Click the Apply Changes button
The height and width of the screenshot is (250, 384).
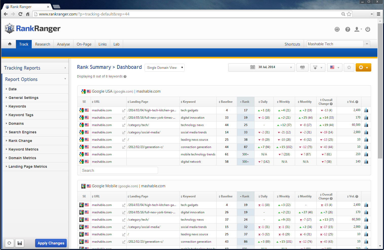pyautogui.click(x=51, y=243)
